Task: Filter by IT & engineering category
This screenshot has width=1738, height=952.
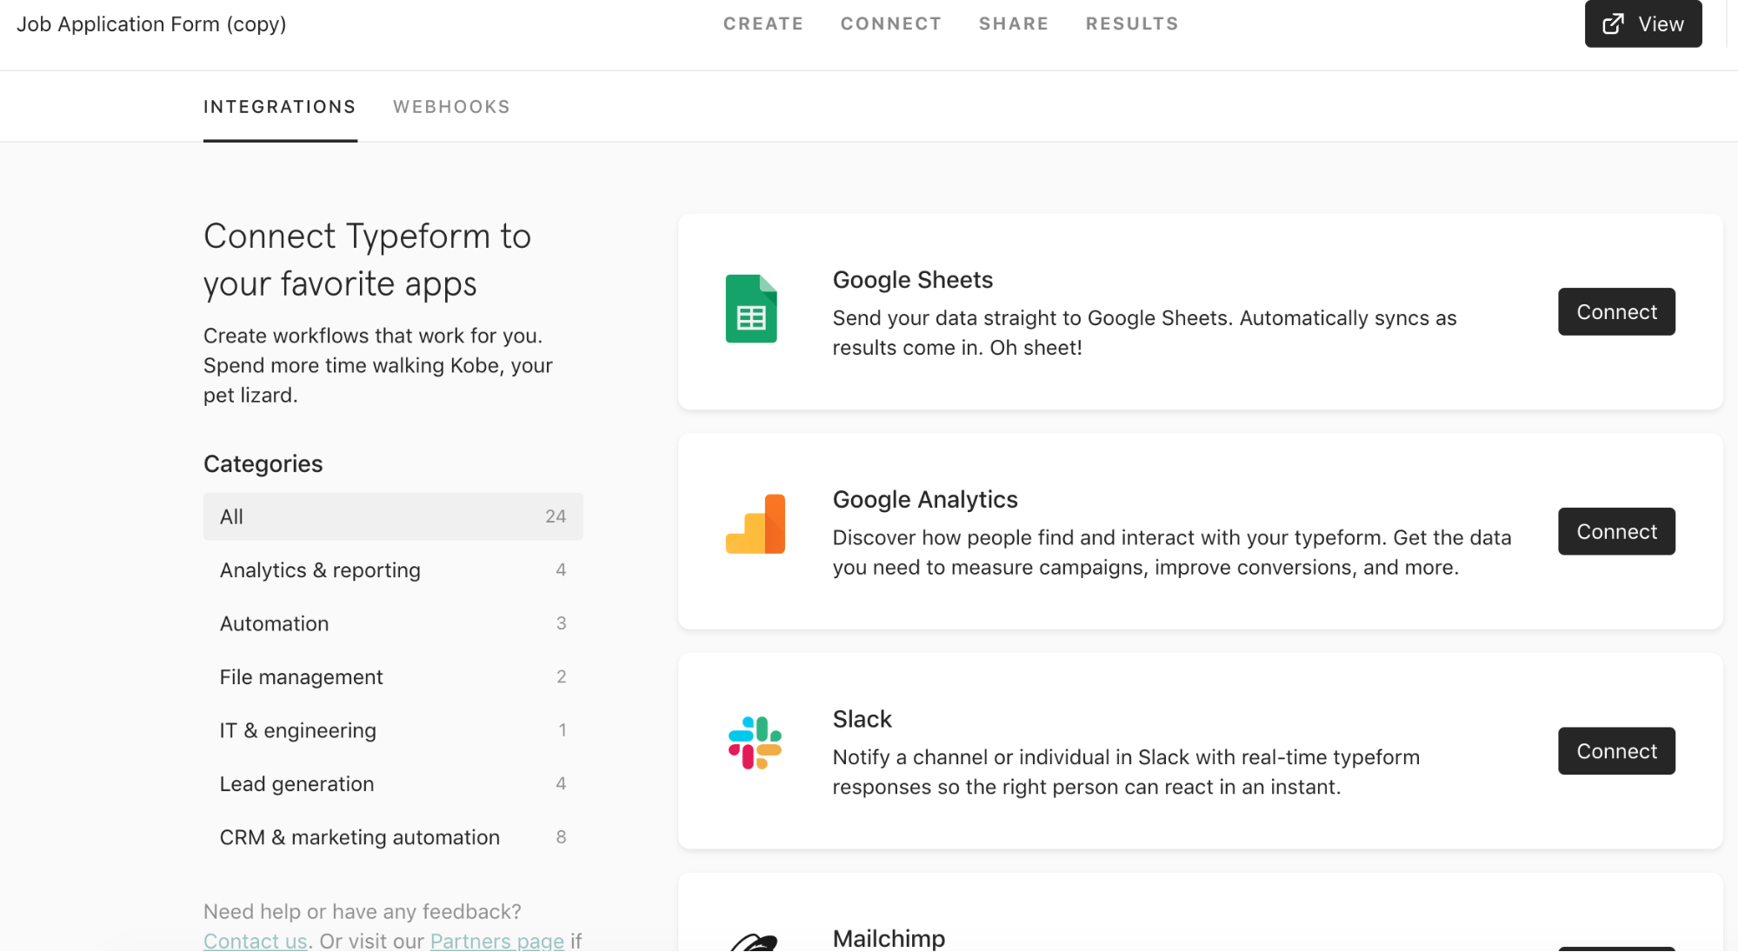Action: (393, 730)
